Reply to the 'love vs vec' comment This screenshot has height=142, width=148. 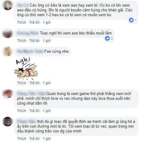pos(34,111)
